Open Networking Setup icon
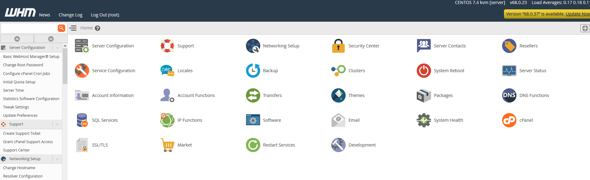Screen dimensions: 590x180 click(253, 46)
